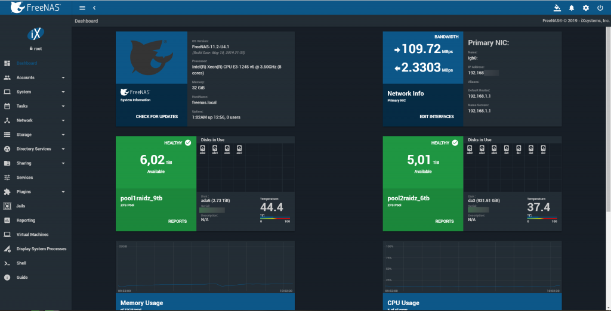The image size is (611, 311).
Task: Click the 5,01 TiB available value
Action: (x=423, y=160)
